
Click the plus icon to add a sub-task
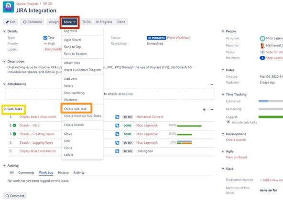coord(204,110)
